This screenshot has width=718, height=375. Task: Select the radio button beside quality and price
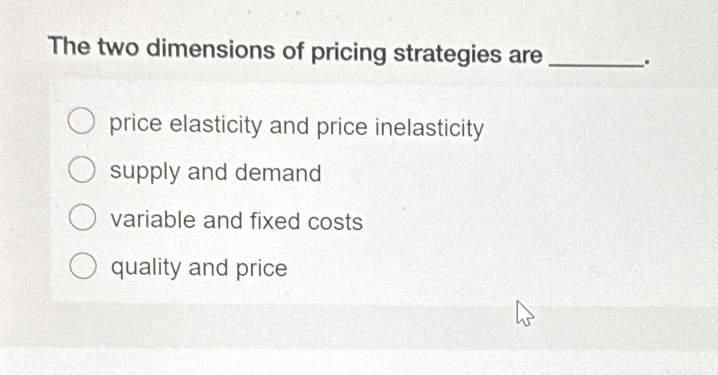(x=83, y=264)
